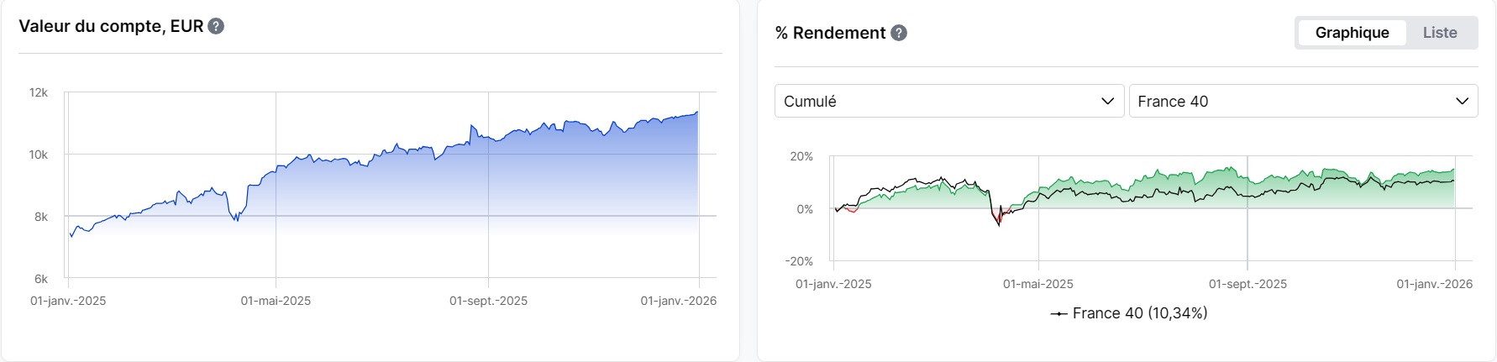Click 01-janv.-2025 label on performance chart
The image size is (1497, 362).
(x=833, y=284)
